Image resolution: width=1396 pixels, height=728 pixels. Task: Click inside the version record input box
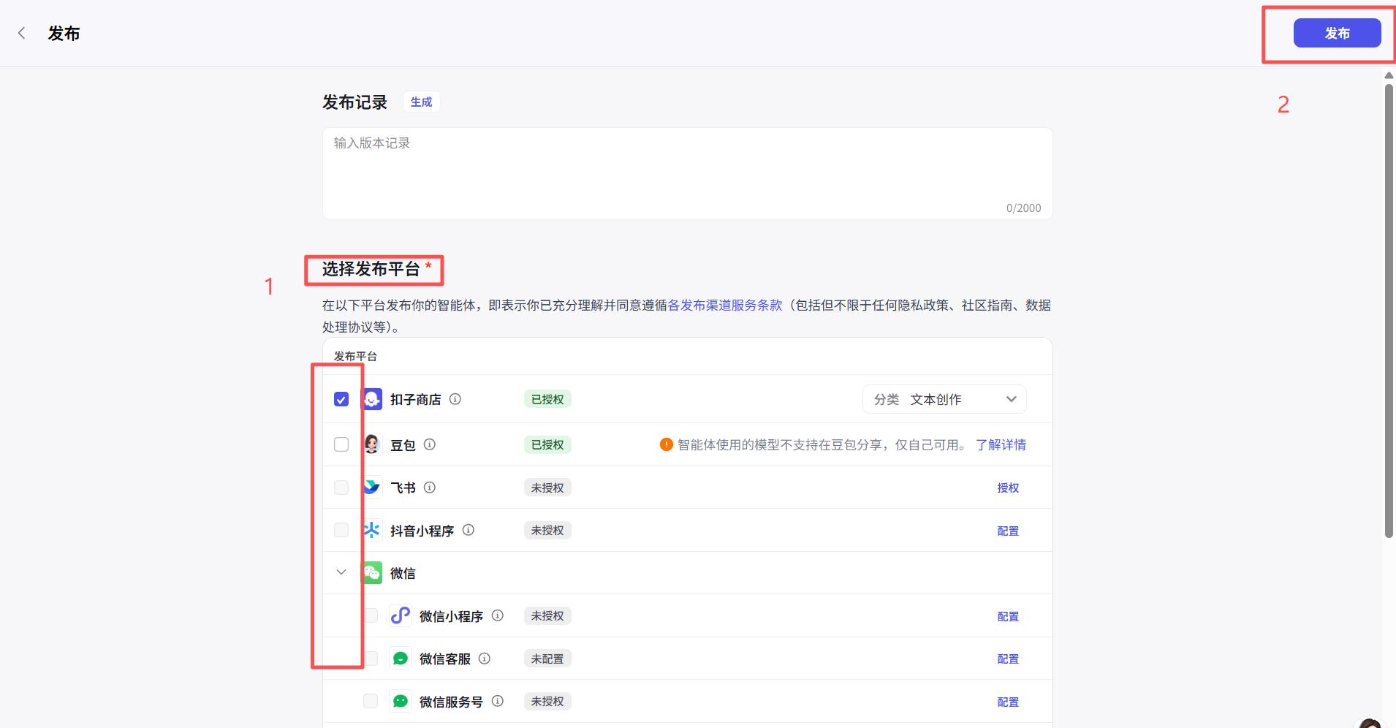(686, 168)
